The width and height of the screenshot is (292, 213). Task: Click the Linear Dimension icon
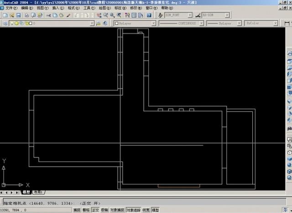(x=287, y=23)
